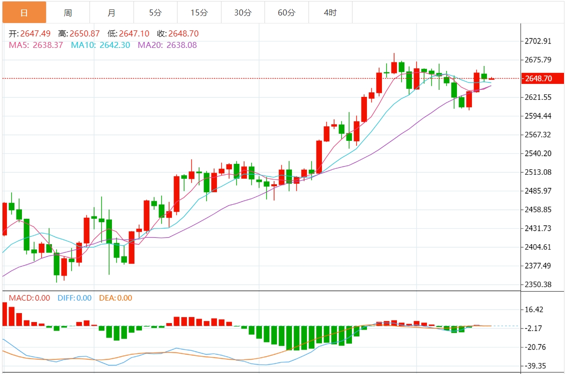Click the 2404.61 price axis label

click(x=538, y=247)
